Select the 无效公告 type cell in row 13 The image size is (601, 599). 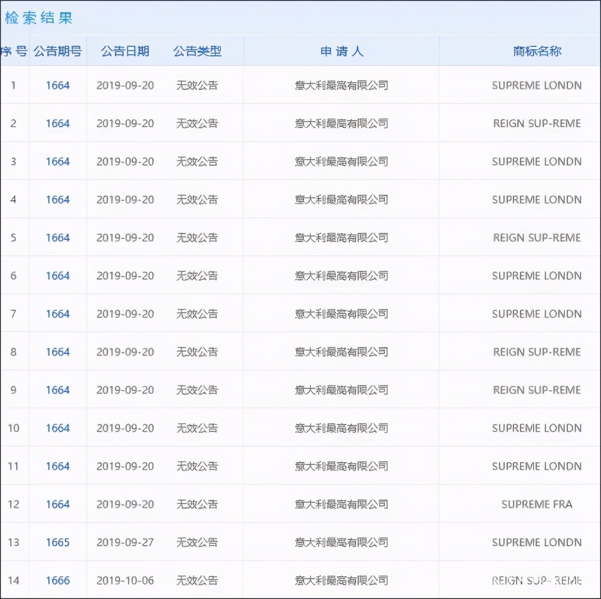(x=198, y=542)
